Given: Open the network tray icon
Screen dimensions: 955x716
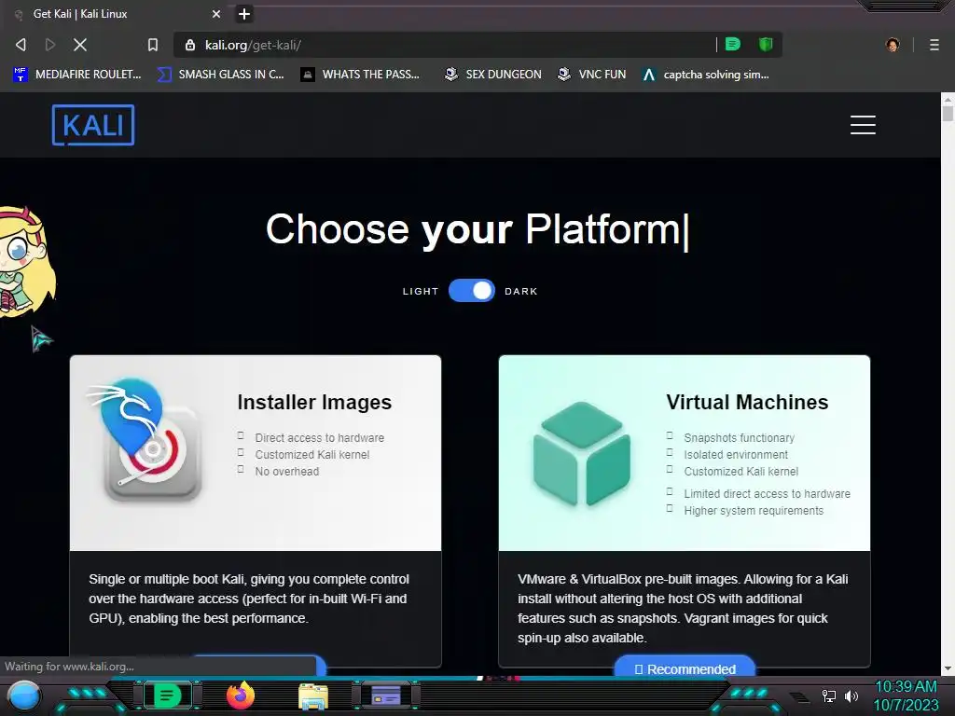Looking at the screenshot, I should [828, 695].
